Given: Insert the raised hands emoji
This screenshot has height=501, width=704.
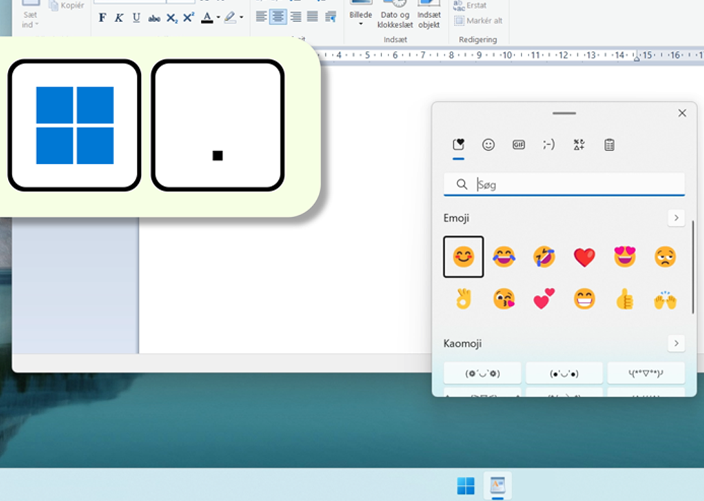Looking at the screenshot, I should pyautogui.click(x=666, y=299).
